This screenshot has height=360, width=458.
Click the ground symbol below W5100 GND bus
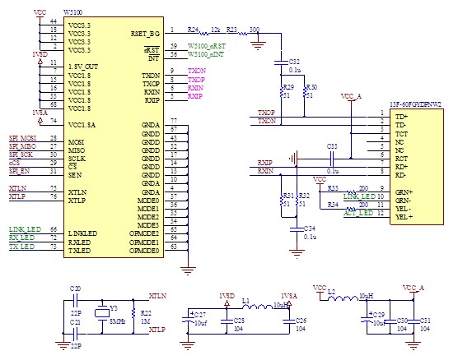[x=188, y=270]
